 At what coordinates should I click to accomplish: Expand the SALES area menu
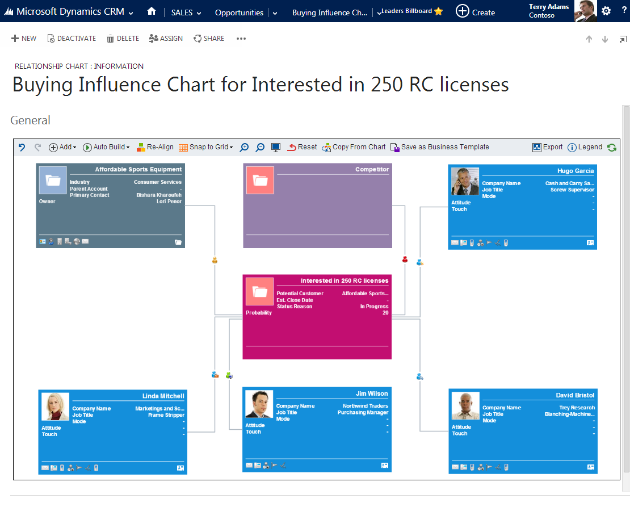pos(186,12)
